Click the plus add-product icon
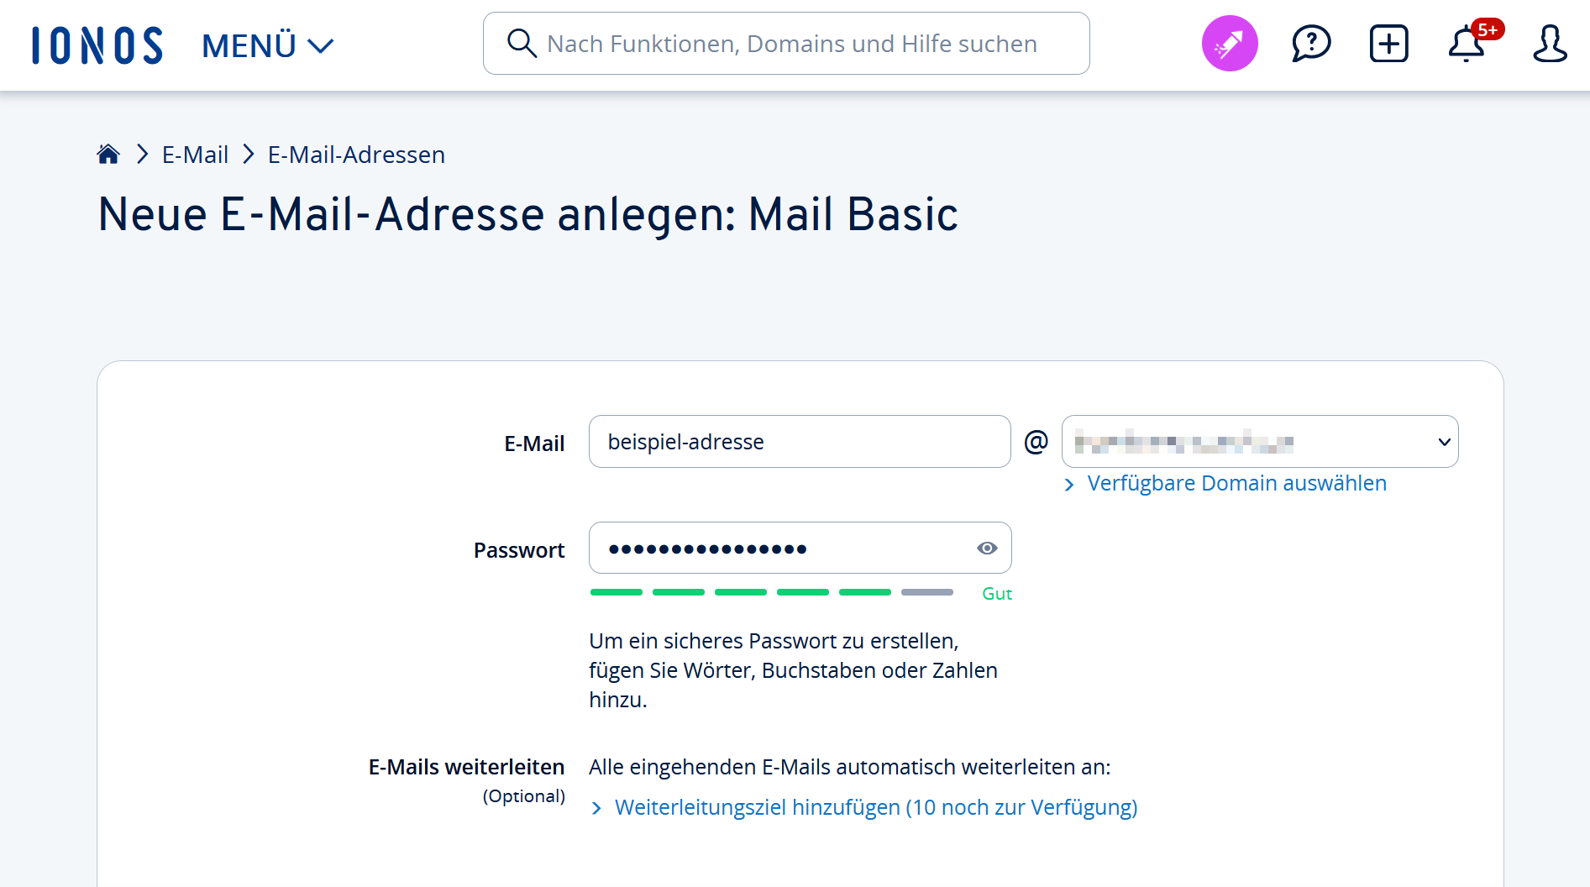Image resolution: width=1590 pixels, height=887 pixels. (x=1389, y=44)
